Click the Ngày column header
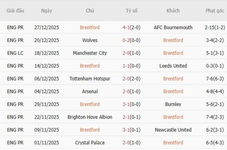 [46, 10]
